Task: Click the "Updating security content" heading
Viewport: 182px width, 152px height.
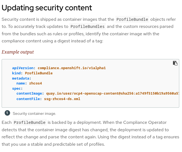Action: (47, 8)
